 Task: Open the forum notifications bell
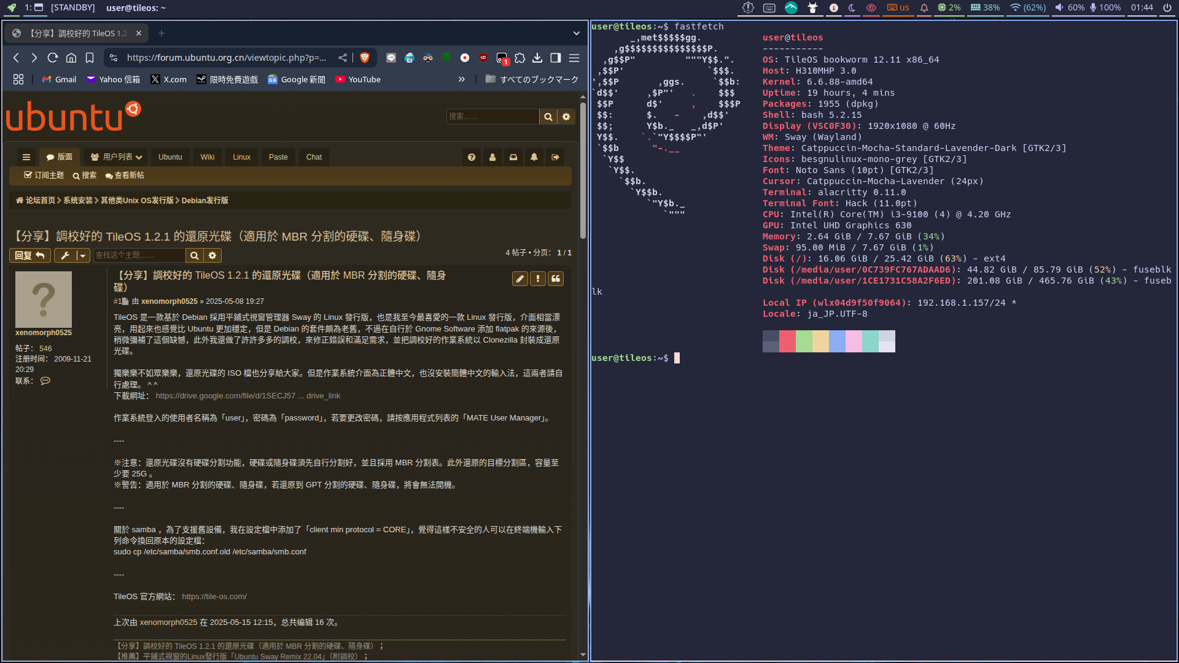pyautogui.click(x=534, y=157)
